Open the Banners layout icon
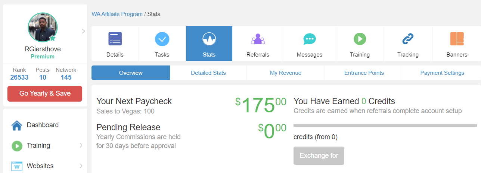481x173 pixels. click(457, 39)
